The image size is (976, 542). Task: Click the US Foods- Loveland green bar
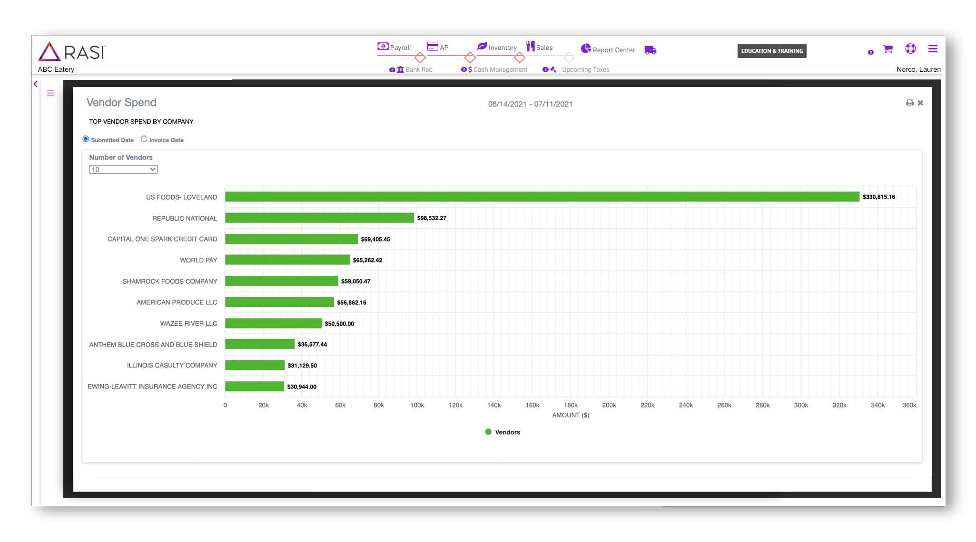coord(542,197)
